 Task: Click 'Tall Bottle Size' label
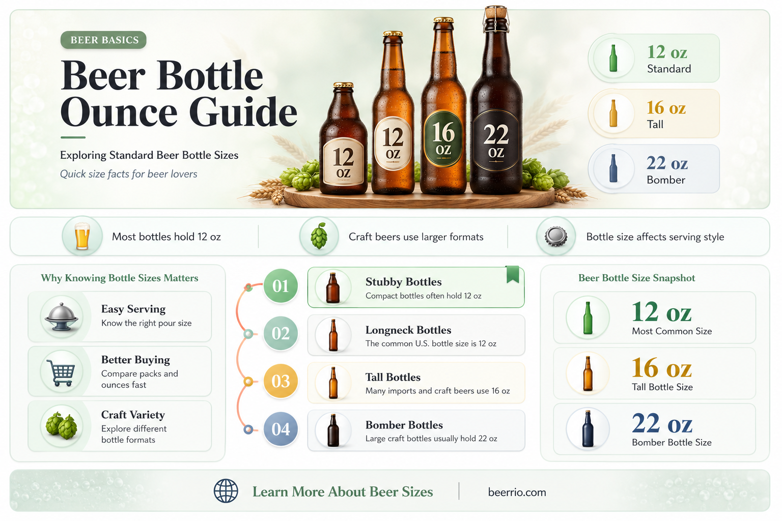coord(662,387)
